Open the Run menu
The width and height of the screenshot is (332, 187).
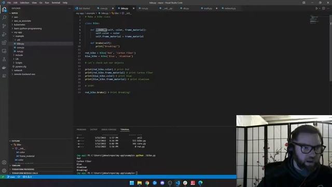47,3
